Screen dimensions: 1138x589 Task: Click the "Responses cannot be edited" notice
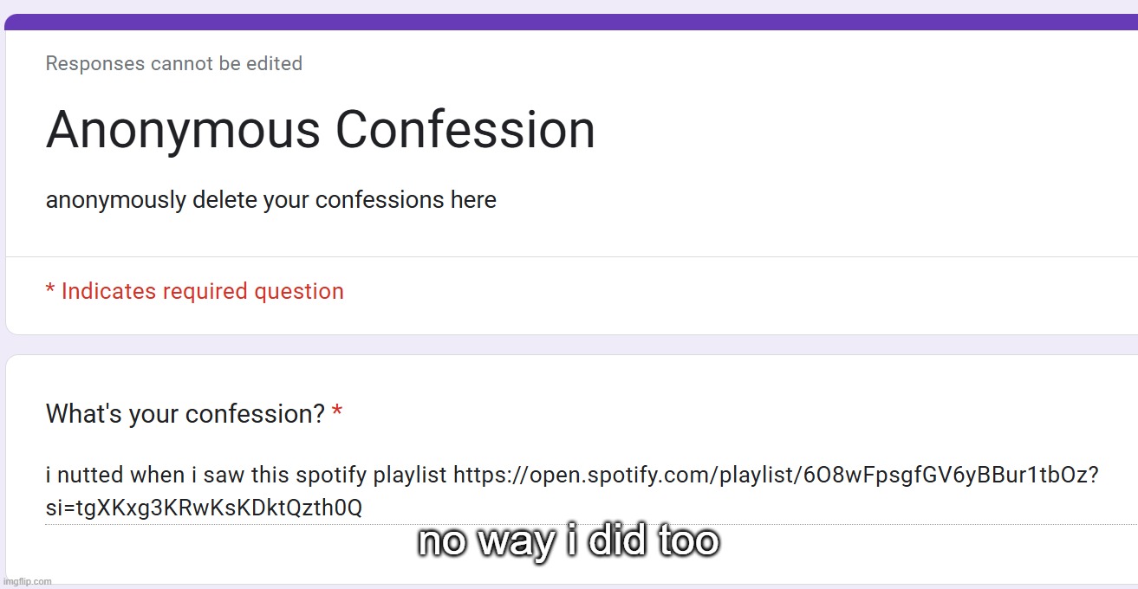point(173,63)
